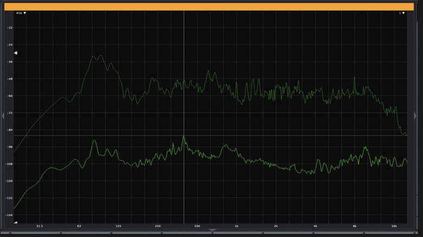The height and width of the screenshot is (237, 423).
Task: Click the '-24' dB axis label
Action: (10, 45)
